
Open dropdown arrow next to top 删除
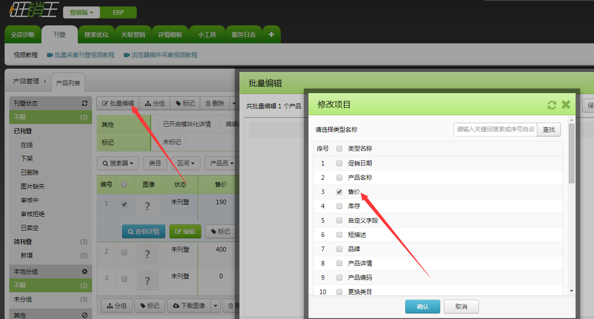coord(233,104)
